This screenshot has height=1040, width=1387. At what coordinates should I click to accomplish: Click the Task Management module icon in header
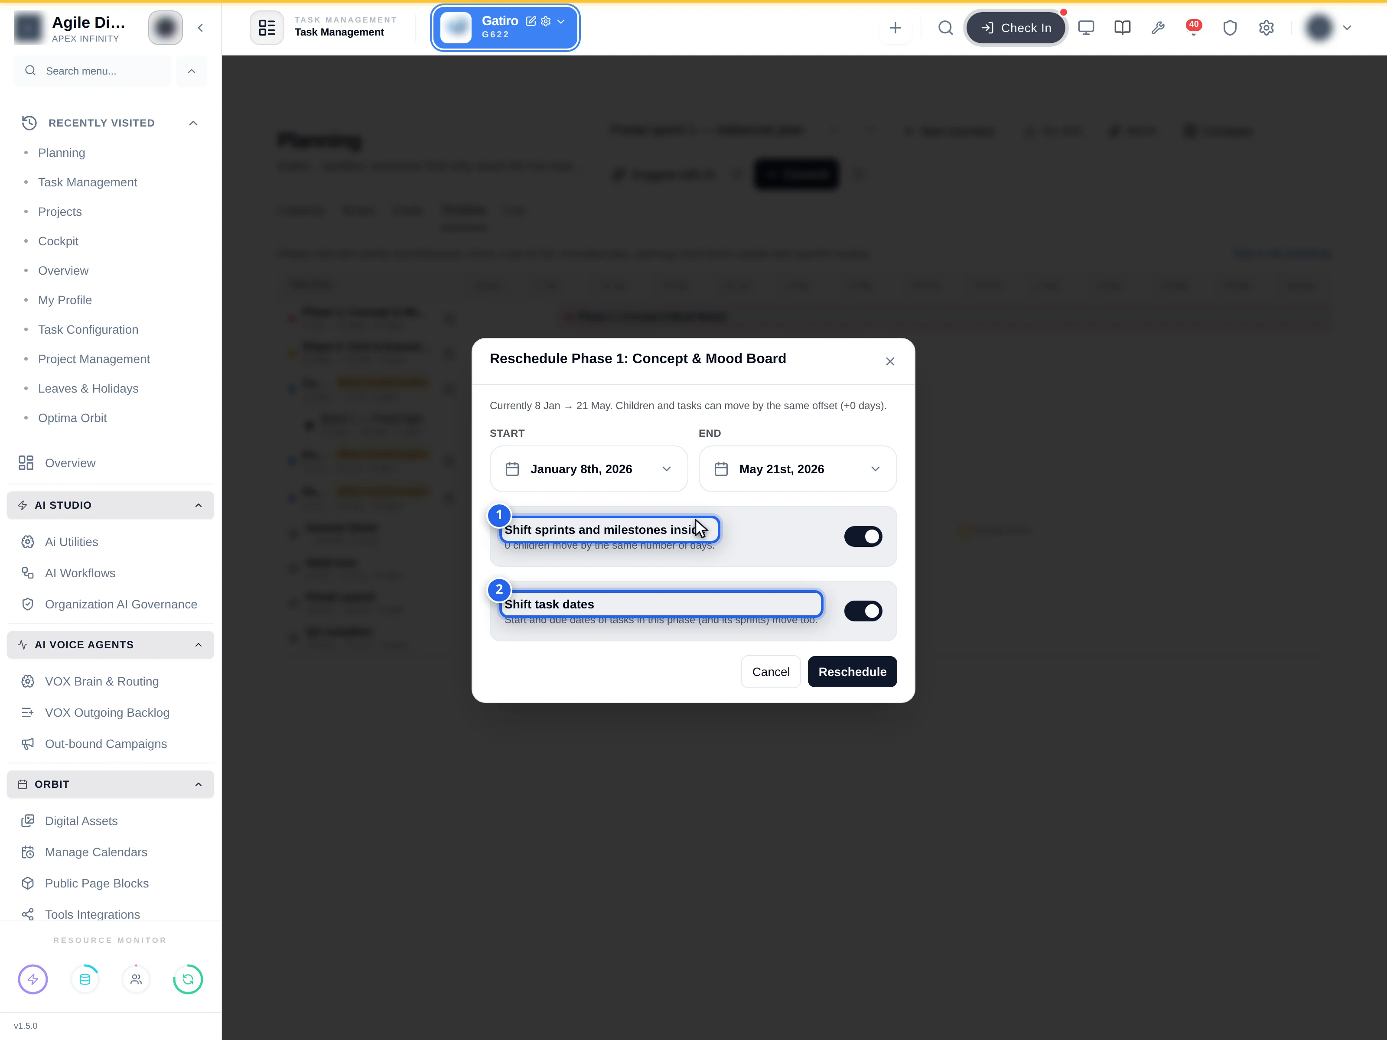tap(267, 28)
